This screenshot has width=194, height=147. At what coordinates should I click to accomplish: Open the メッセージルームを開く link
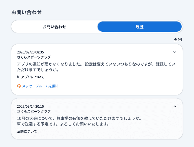coord(40,86)
